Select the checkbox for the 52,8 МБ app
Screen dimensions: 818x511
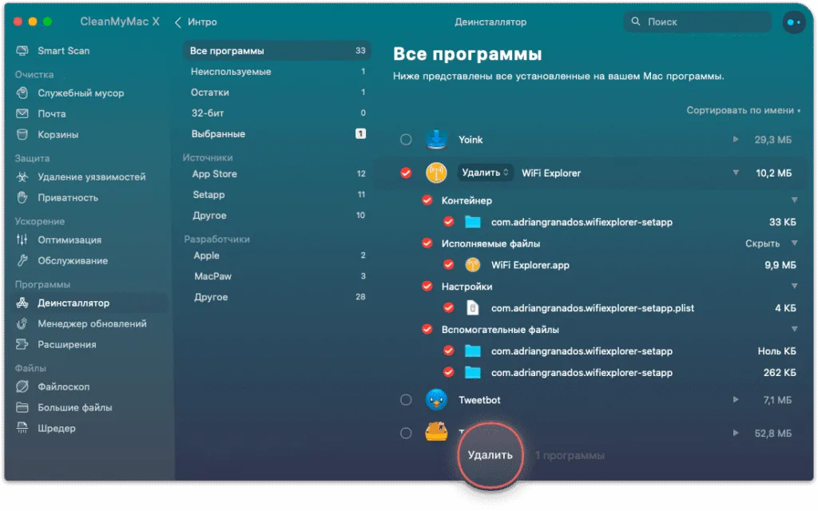pyautogui.click(x=406, y=434)
